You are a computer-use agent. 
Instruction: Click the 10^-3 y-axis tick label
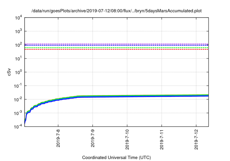(x=18, y=113)
